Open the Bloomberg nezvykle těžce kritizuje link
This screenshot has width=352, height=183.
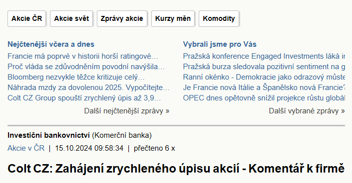coord(76,77)
